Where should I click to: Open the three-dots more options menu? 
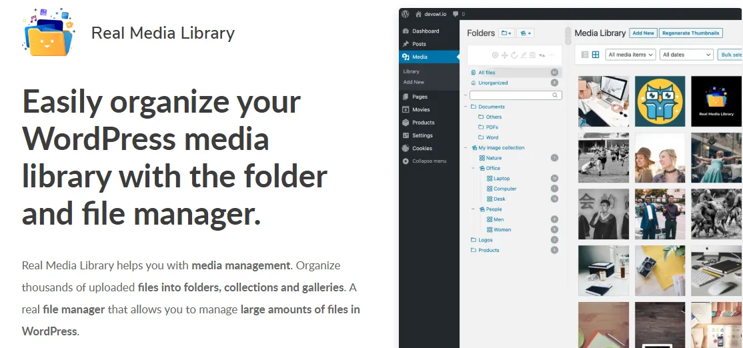pyautogui.click(x=551, y=55)
